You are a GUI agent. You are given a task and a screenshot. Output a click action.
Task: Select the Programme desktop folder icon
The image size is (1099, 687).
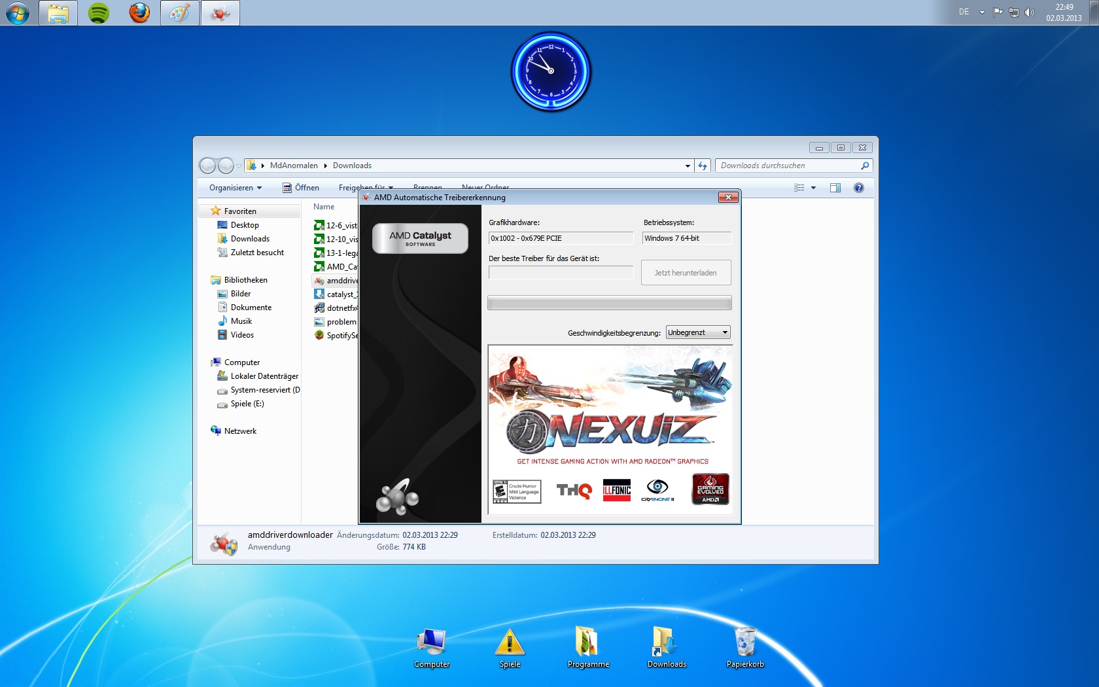(588, 648)
